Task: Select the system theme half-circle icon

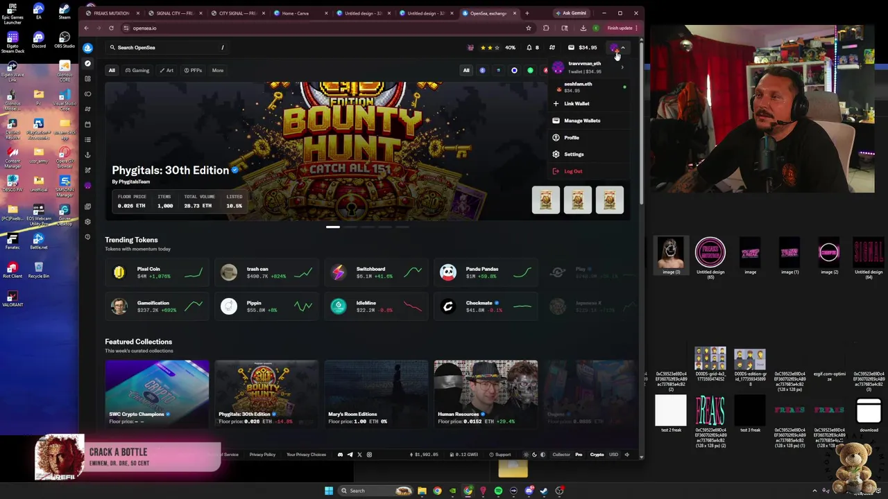Action: [543, 455]
